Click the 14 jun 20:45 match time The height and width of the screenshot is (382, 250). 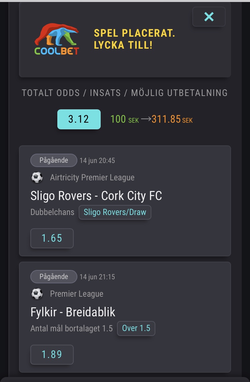[x=97, y=161]
